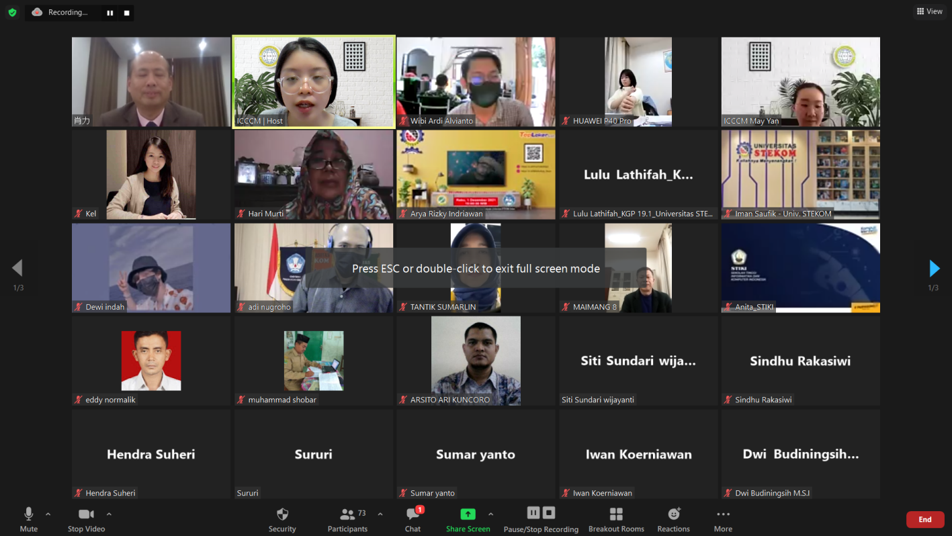This screenshot has width=952, height=536.
Task: Open the View layout menu
Action: (x=929, y=11)
